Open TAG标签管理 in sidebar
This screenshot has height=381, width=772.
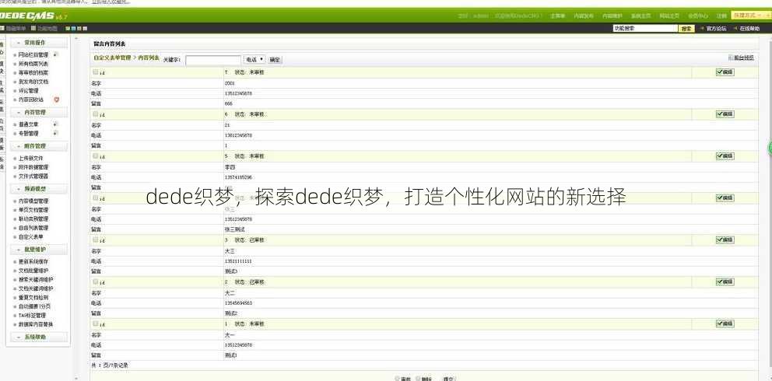pyautogui.click(x=32, y=315)
